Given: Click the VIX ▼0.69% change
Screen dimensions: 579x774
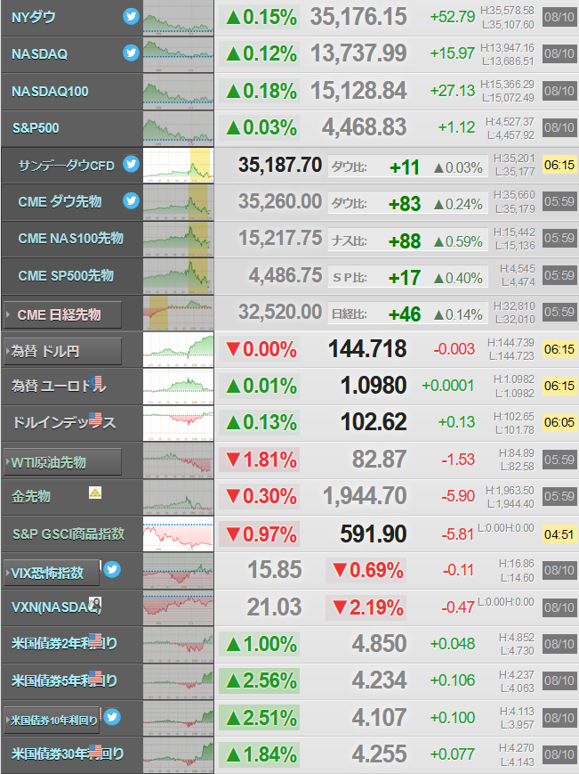Looking at the screenshot, I should point(367,570).
